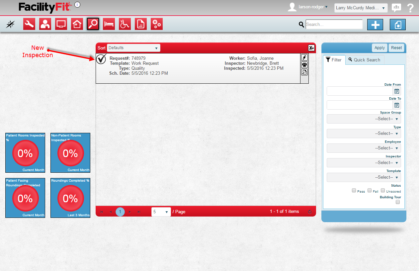The height and width of the screenshot is (271, 419).
Task: Check the Pass status checkbox
Action: (x=354, y=191)
